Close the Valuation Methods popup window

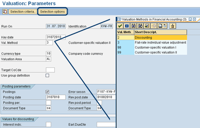(194, 19)
